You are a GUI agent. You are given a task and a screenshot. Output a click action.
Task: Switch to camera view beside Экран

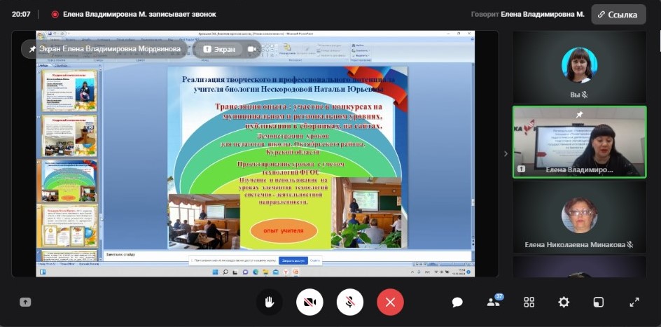[251, 49]
